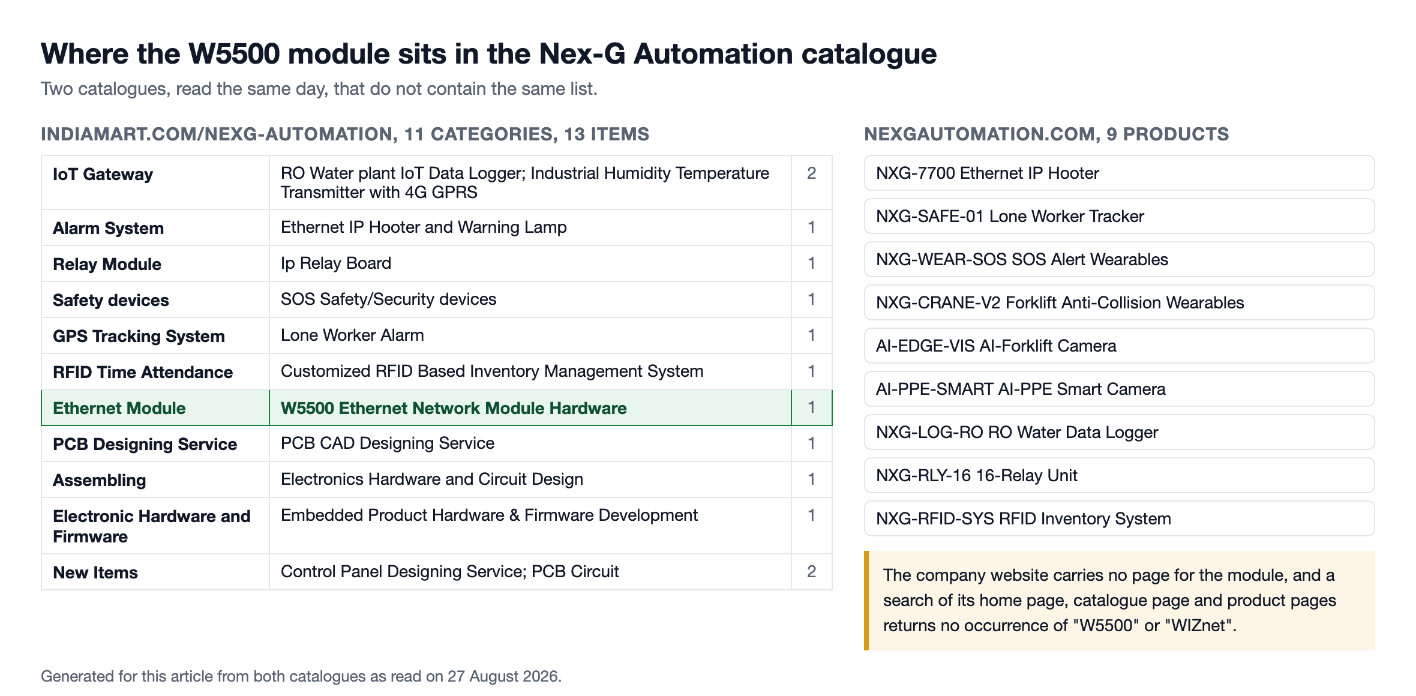Select the PCB Designing Service cell

coord(155,443)
